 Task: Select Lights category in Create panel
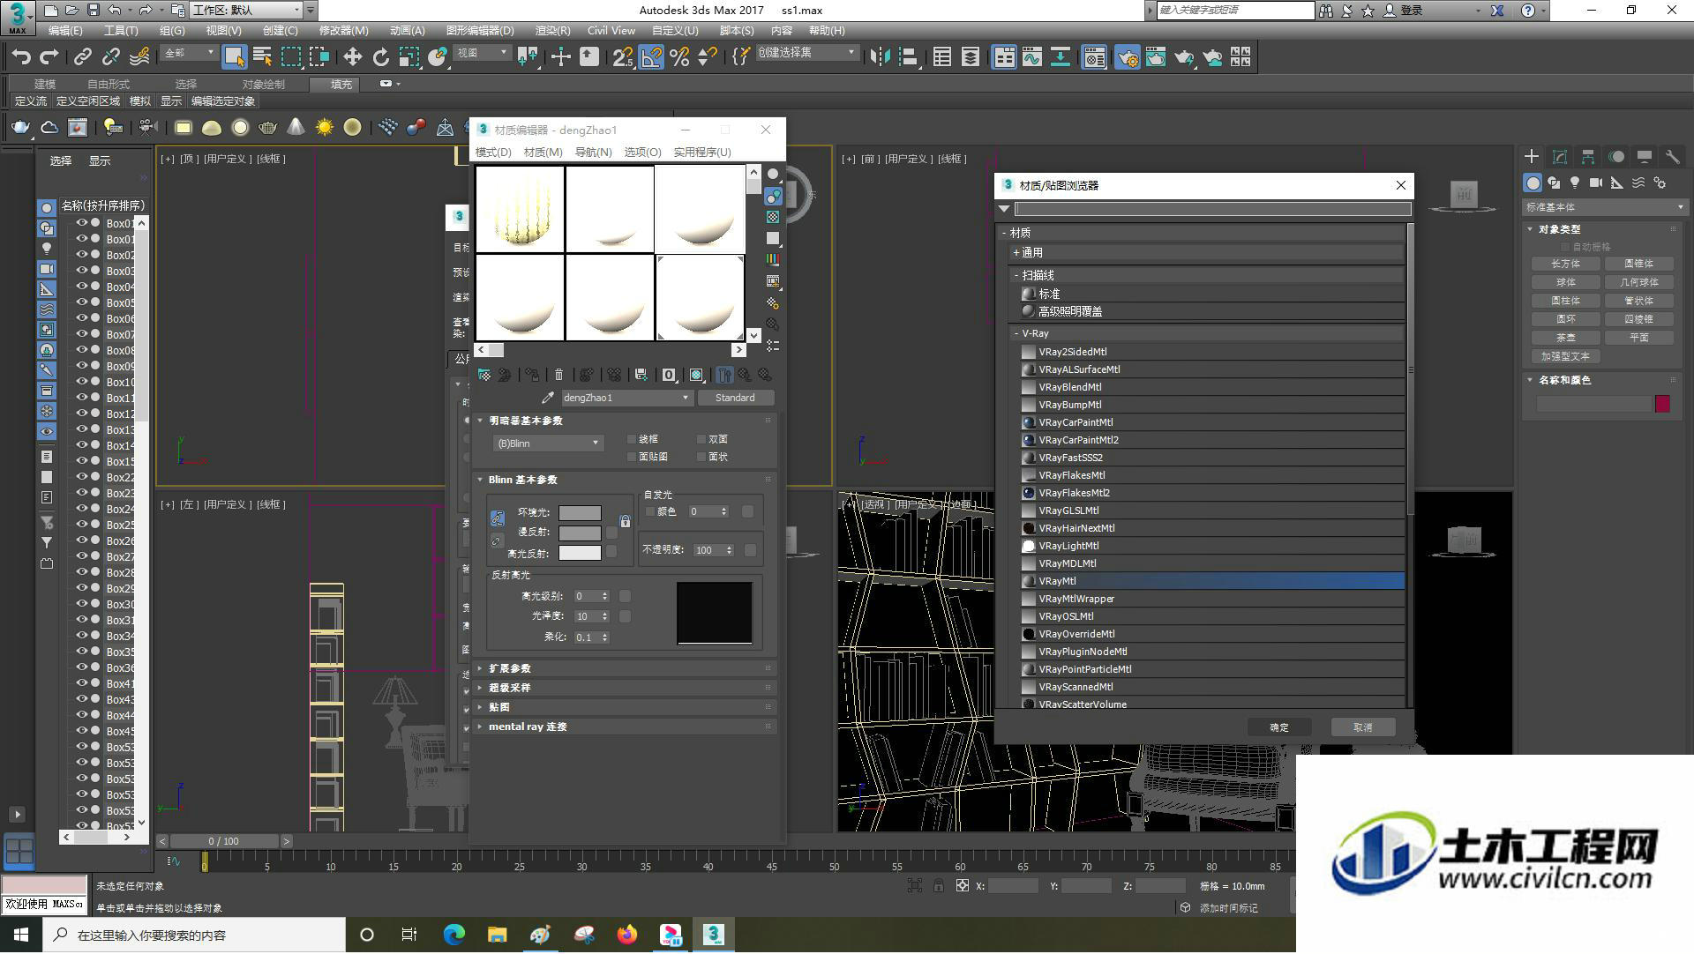pos(1575,183)
